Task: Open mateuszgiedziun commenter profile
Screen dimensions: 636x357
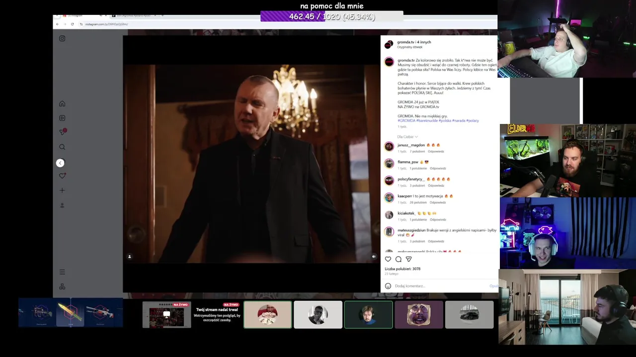Action: pos(411,230)
